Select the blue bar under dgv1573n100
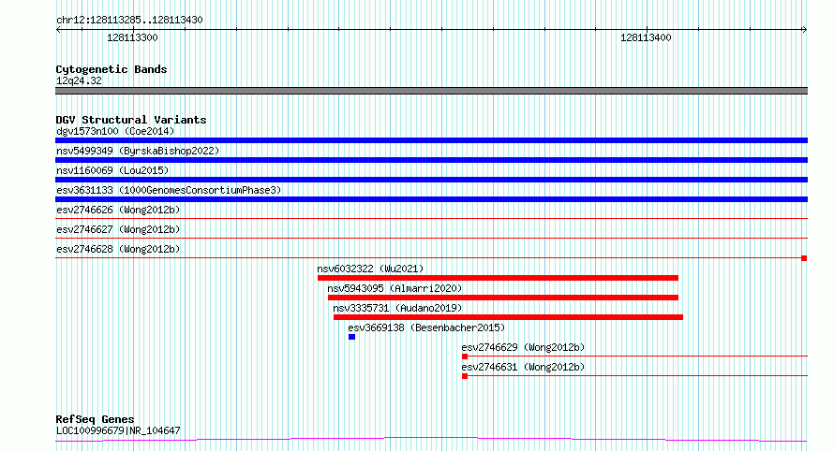This screenshot has height=451, width=834. coord(431,140)
